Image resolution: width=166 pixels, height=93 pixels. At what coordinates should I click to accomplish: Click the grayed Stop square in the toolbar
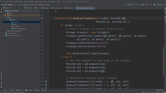(x=151, y=5)
